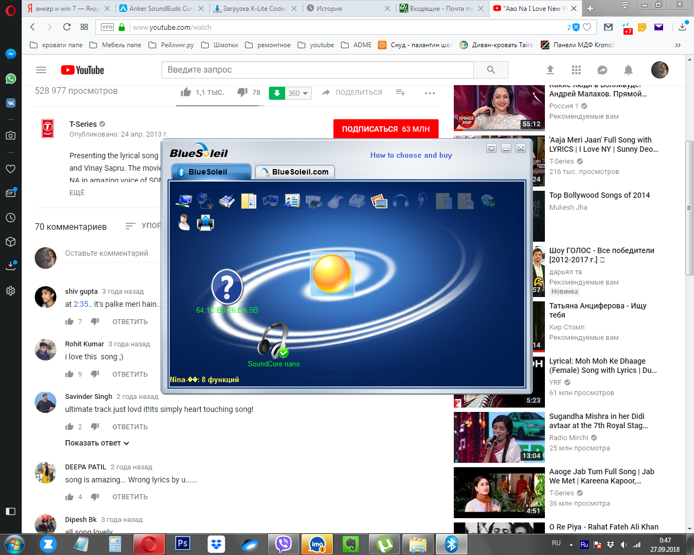This screenshot has width=694, height=555.
Task: Click the headphones audio service icon
Action: click(401, 201)
